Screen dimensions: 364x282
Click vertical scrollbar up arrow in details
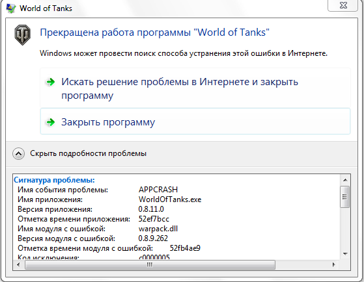point(345,180)
